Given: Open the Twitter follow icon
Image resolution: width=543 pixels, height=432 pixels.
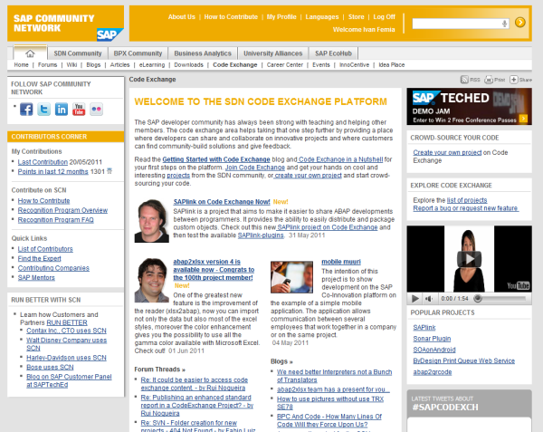Looking at the screenshot, I should click(44, 109).
